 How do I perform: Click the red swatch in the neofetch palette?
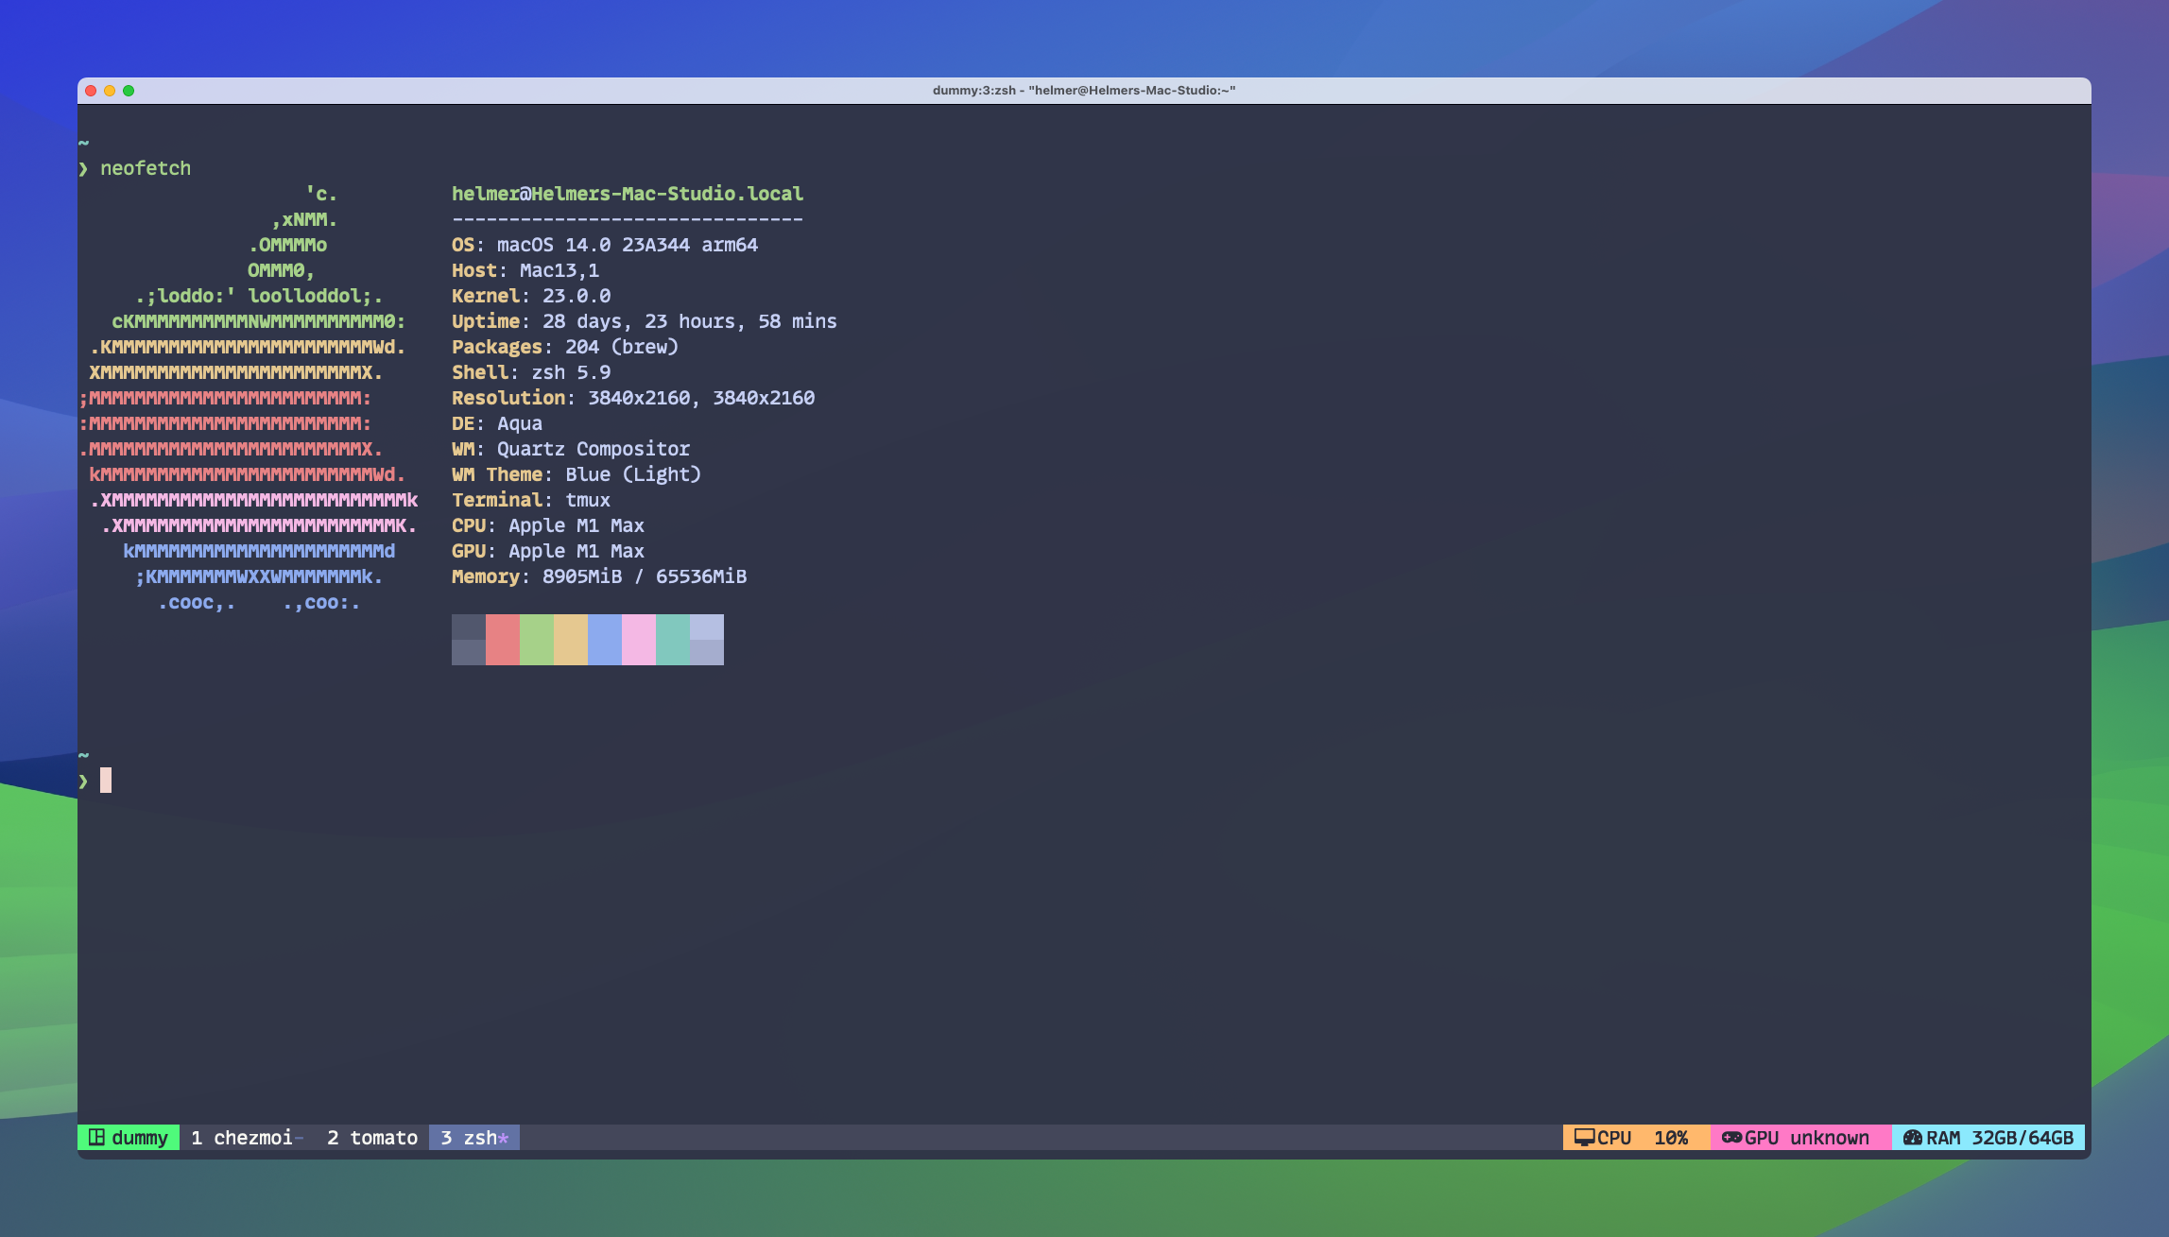[502, 640]
